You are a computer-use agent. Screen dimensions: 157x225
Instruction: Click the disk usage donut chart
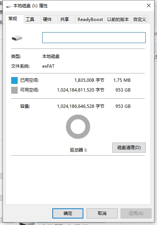[x=78, y=127]
